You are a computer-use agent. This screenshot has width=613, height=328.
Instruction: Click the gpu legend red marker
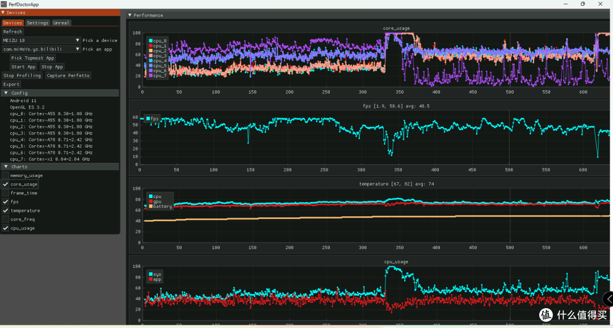(151, 201)
